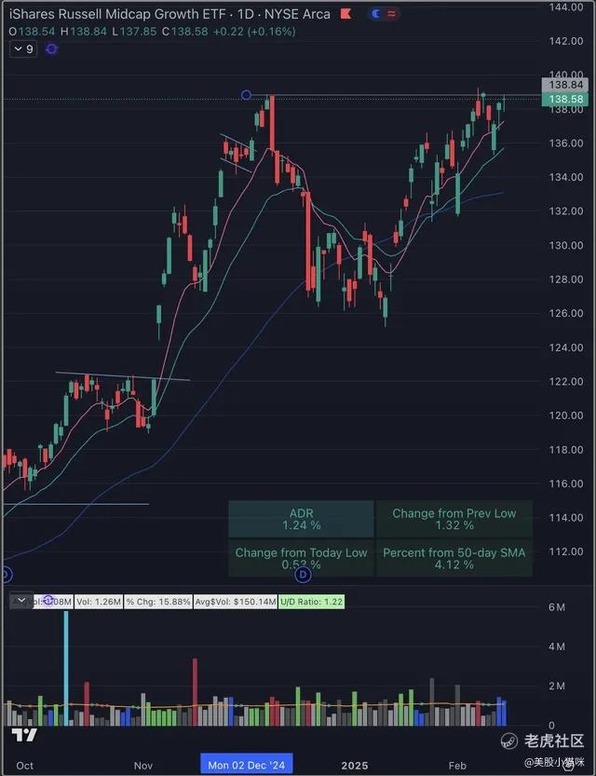Click the green 138.58 current price label

click(x=565, y=99)
